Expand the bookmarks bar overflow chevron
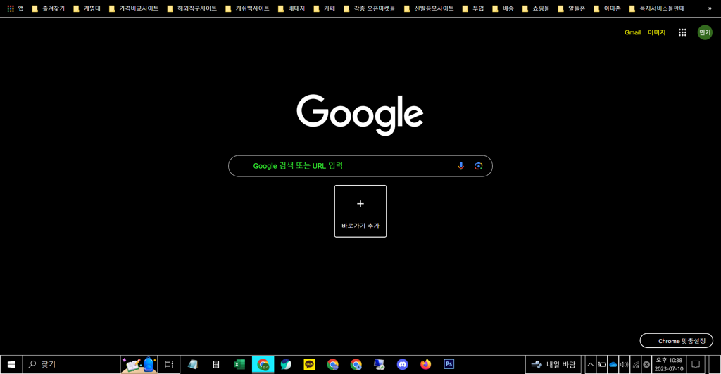721x374 pixels. pyautogui.click(x=710, y=8)
